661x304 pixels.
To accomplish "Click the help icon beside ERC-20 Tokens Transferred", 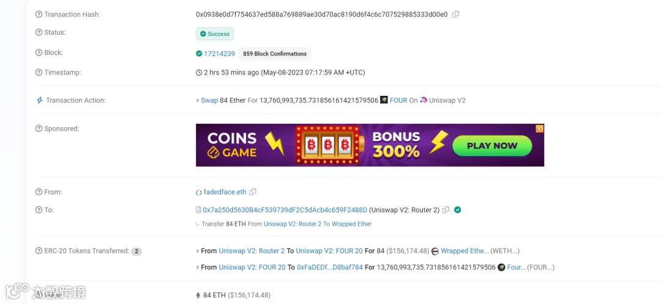I will 39,251.
